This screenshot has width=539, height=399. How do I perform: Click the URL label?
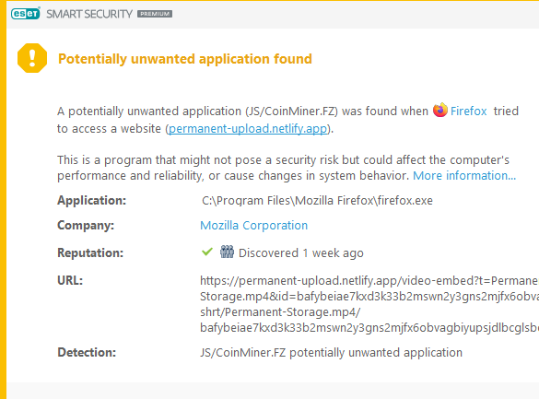coord(70,280)
